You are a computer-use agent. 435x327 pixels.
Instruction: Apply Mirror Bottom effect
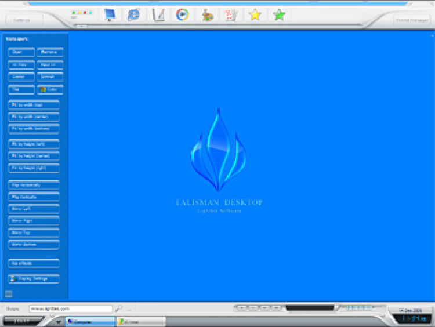click(x=34, y=245)
